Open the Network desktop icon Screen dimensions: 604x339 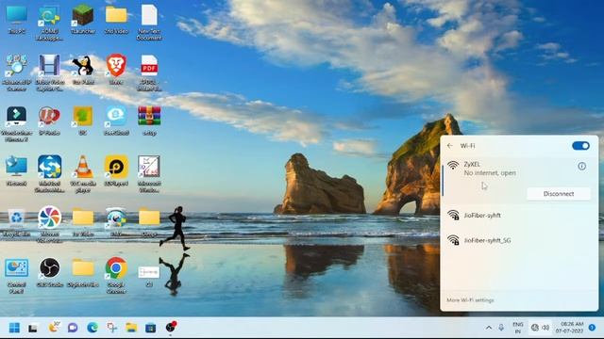(17, 170)
